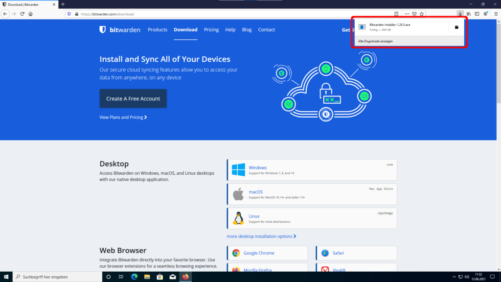Open the tracking protection shield icon
Image resolution: width=501 pixels, height=282 pixels.
[69, 14]
